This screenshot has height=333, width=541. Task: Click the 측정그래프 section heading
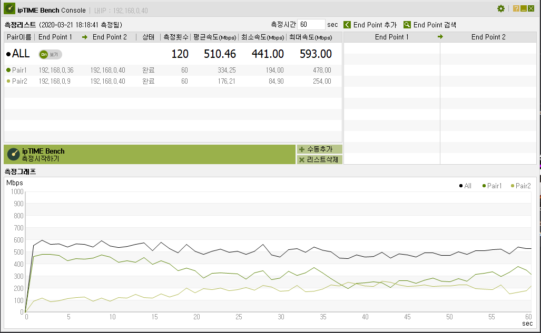[20, 171]
